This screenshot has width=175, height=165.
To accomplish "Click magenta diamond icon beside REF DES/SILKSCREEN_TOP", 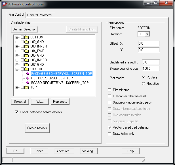I will (x=28, y=78).
